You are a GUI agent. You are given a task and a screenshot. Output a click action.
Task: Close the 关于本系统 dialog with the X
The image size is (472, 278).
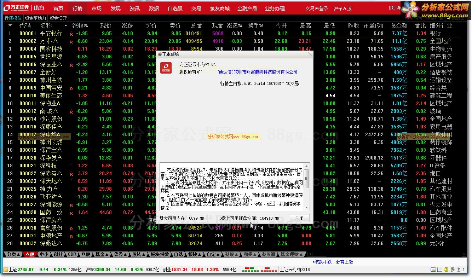tap(310, 54)
